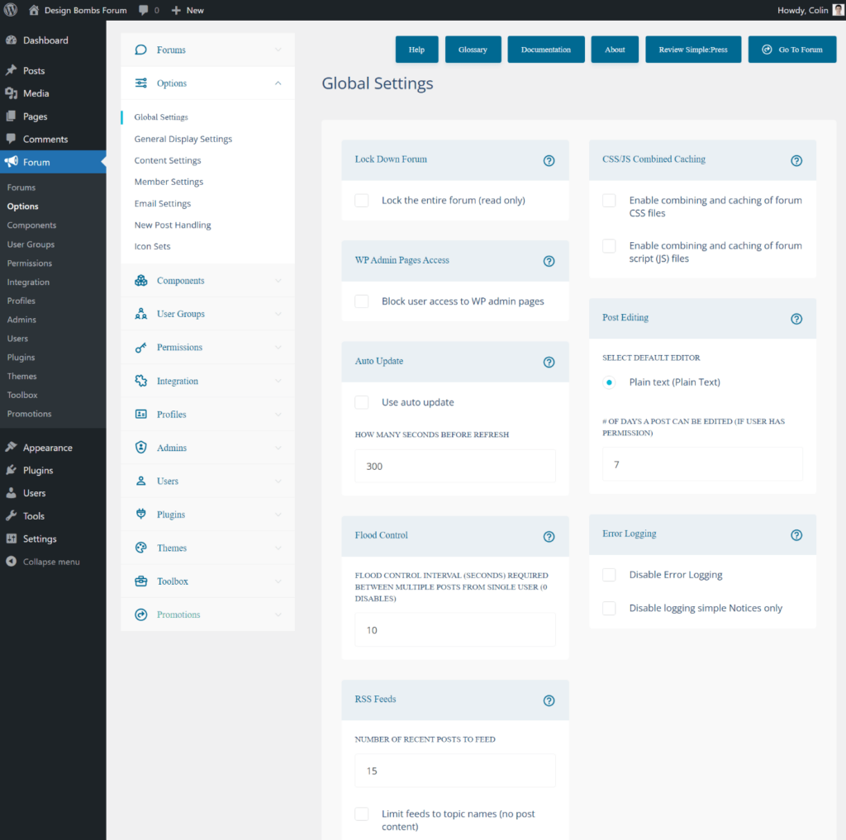Image resolution: width=846 pixels, height=840 pixels.
Task: Click the plus icon next to New
Action: [176, 10]
